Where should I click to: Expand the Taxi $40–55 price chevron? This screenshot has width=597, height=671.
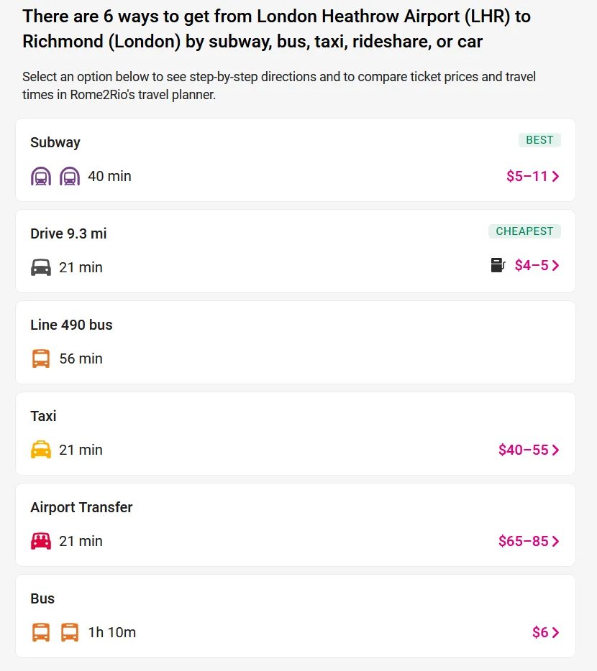(x=555, y=450)
